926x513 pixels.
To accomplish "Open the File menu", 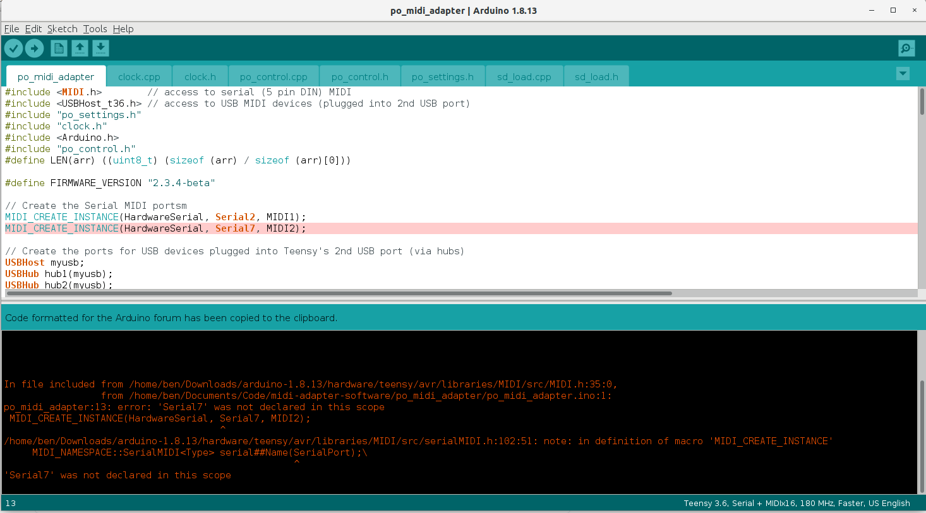I will pos(11,28).
